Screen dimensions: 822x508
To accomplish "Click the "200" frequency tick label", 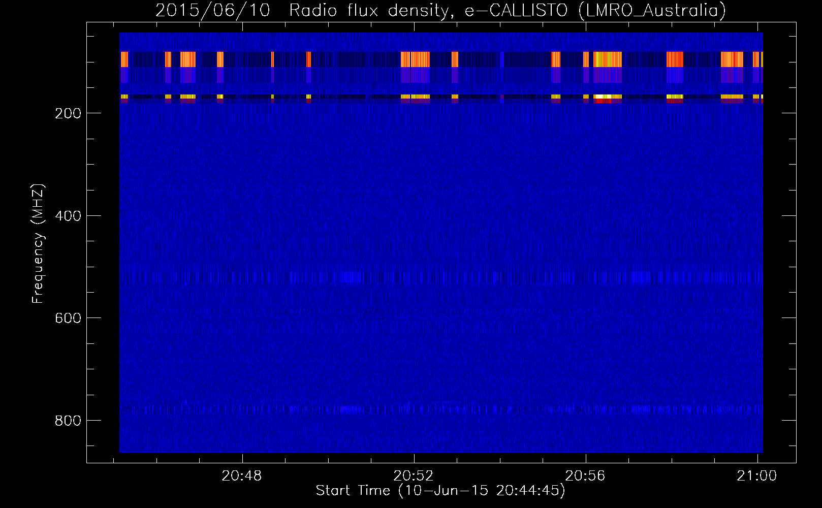I will 68,113.
